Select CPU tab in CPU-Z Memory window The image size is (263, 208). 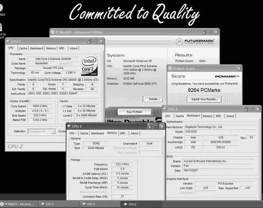[x=72, y=133]
